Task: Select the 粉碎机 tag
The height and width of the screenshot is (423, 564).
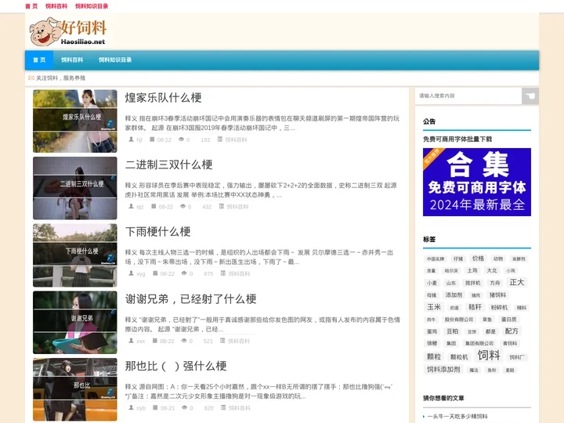Action: [499, 308]
